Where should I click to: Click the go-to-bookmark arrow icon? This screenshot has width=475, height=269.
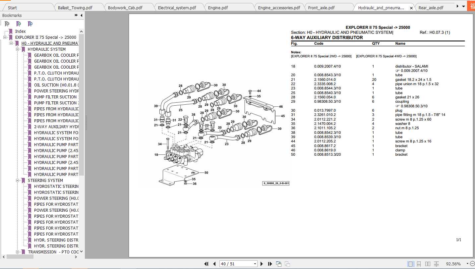(30, 24)
